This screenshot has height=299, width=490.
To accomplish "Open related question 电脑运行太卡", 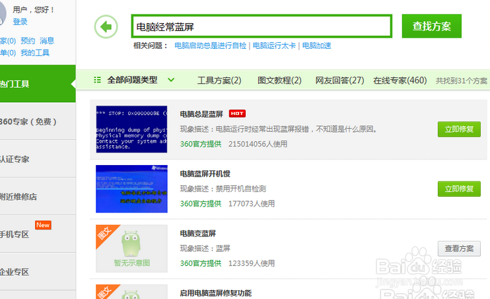I will coord(274,46).
